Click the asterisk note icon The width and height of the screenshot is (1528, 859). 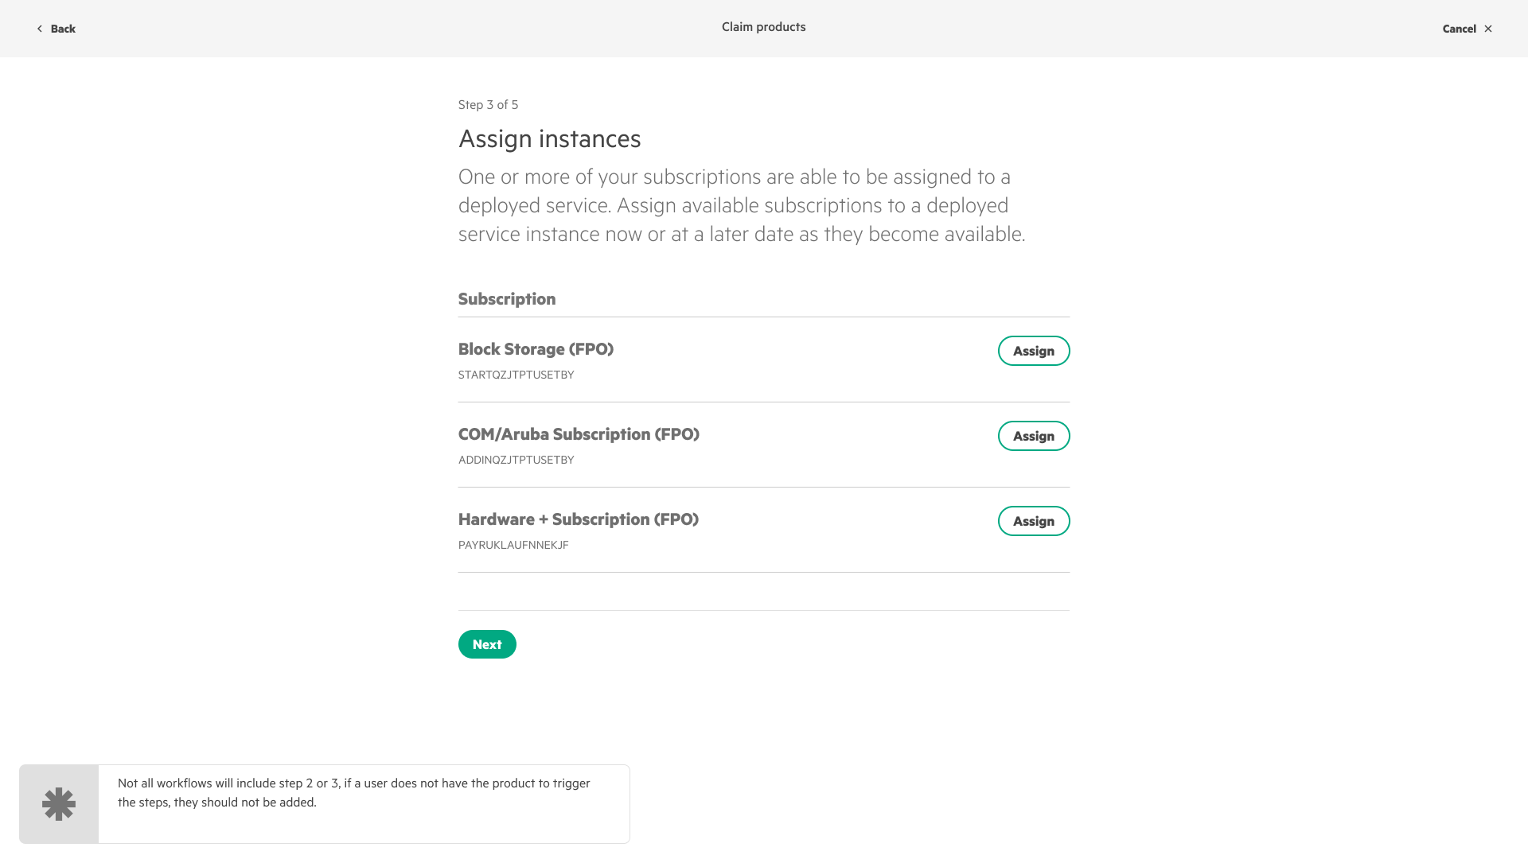[x=59, y=804]
